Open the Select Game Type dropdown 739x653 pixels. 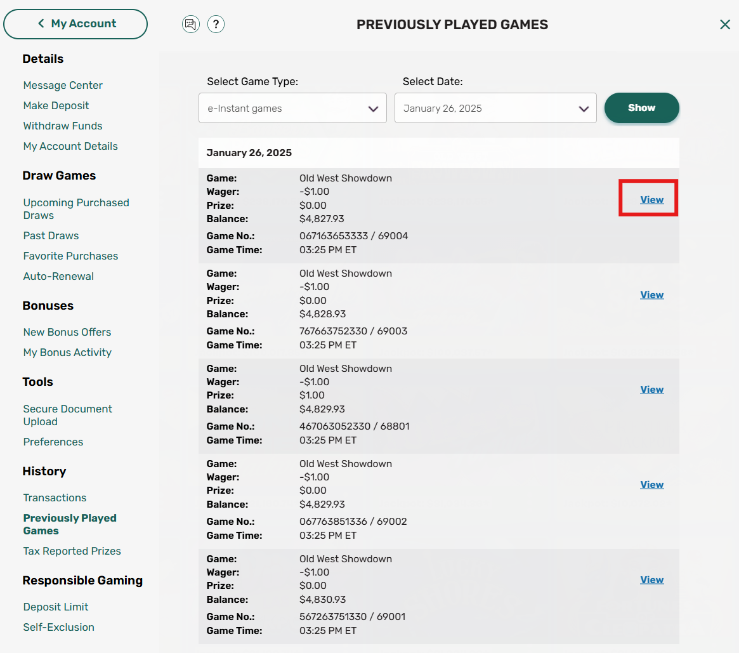click(292, 108)
